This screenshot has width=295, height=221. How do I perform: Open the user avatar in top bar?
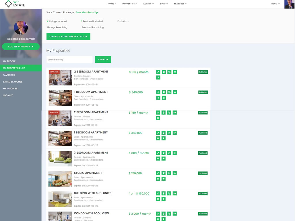[289, 4]
